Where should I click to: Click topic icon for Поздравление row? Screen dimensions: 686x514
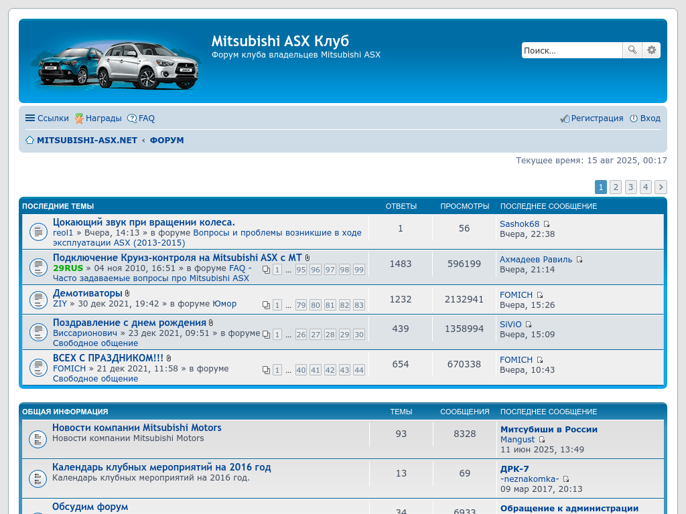click(38, 332)
